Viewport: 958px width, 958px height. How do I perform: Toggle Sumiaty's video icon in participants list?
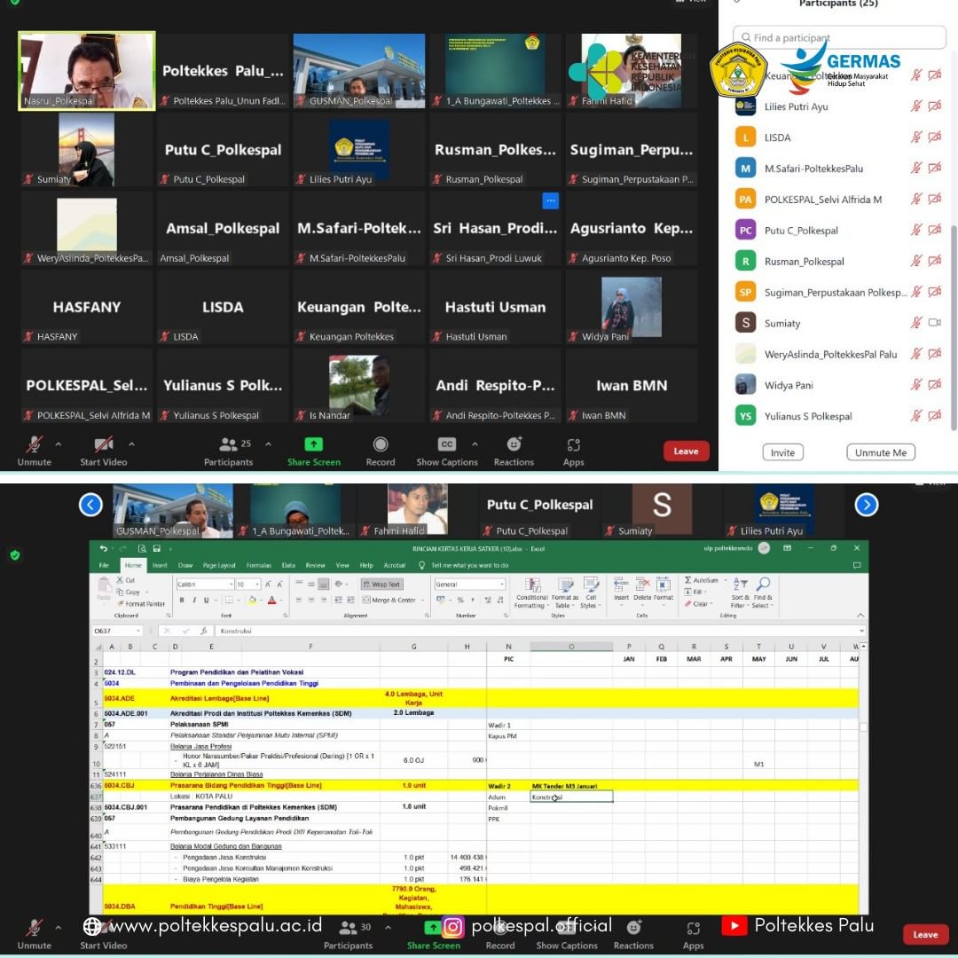click(934, 323)
